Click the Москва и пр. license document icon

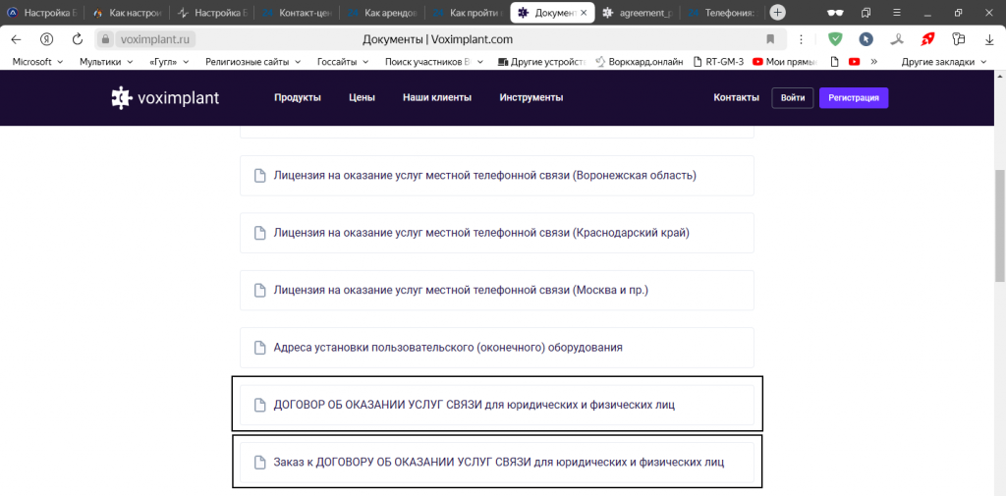[x=259, y=291]
